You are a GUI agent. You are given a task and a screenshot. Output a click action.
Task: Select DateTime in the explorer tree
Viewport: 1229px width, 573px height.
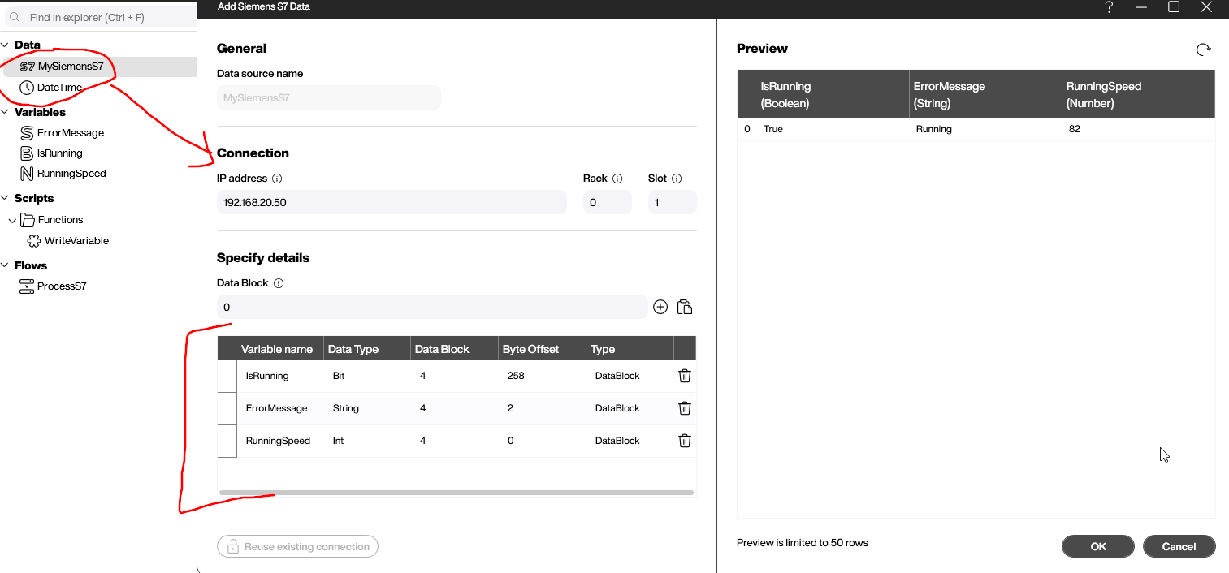coord(59,88)
